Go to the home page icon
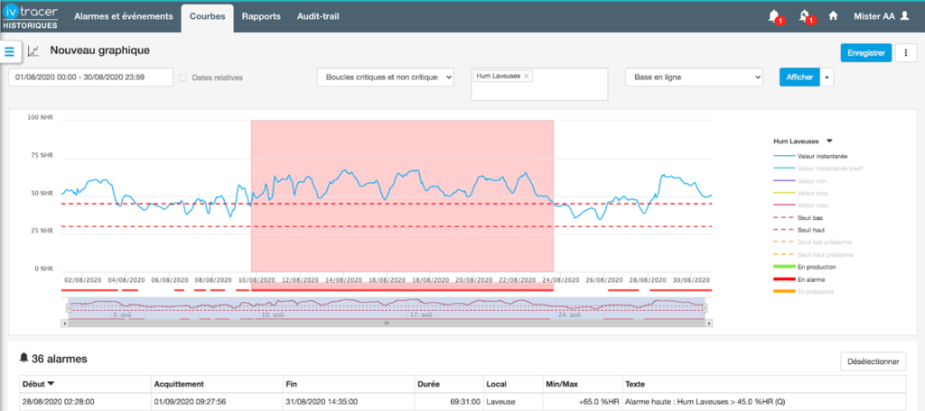925x411 pixels. 834,16
